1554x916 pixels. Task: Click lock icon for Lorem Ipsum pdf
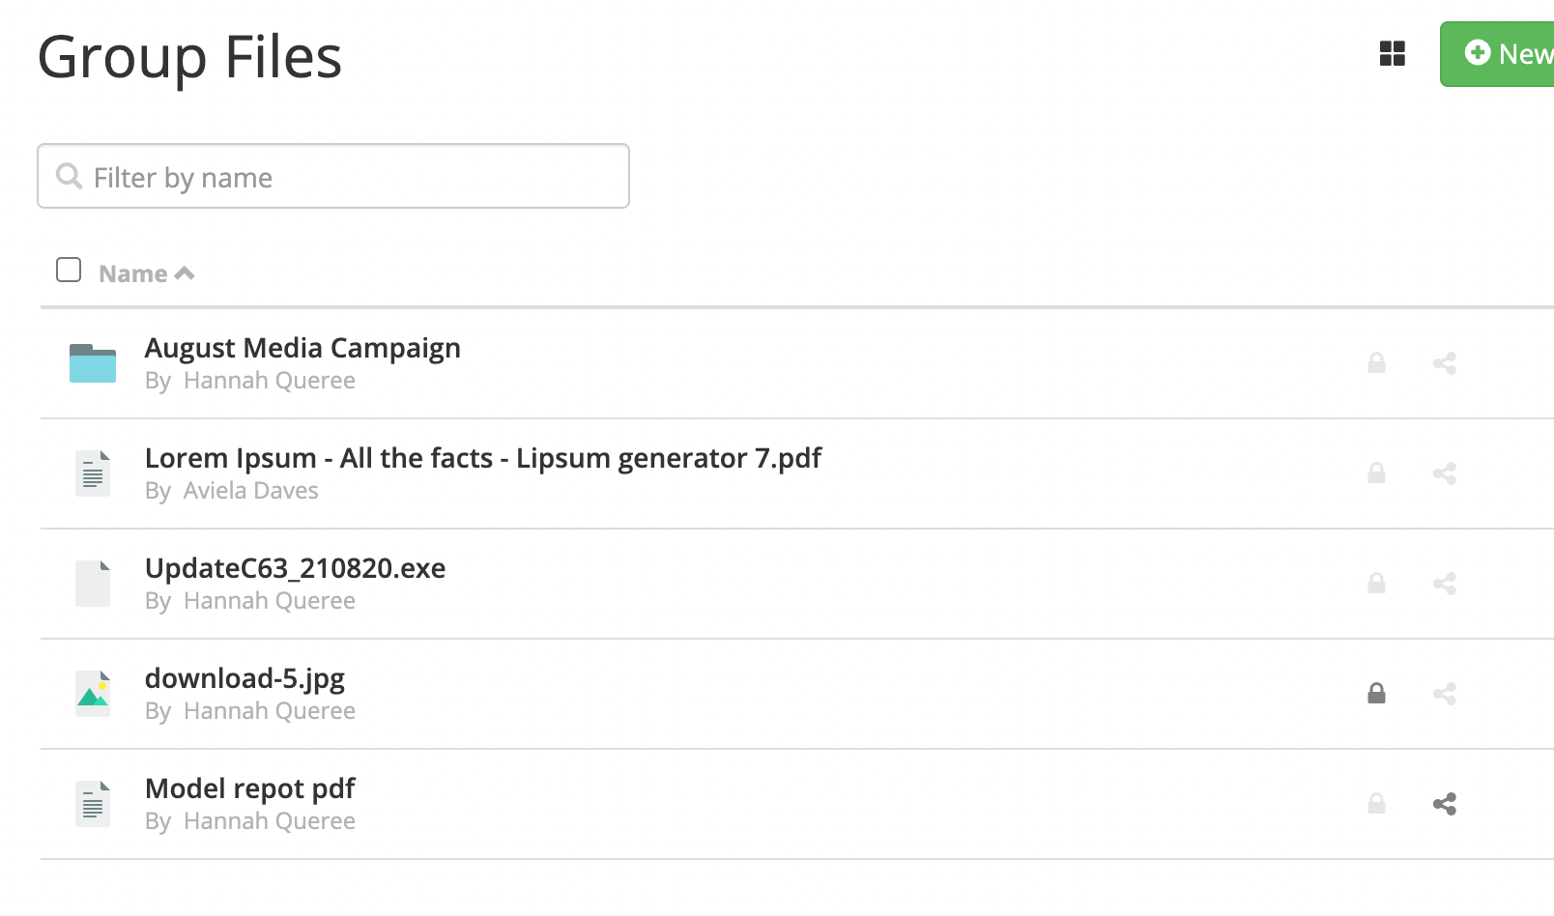point(1376,473)
